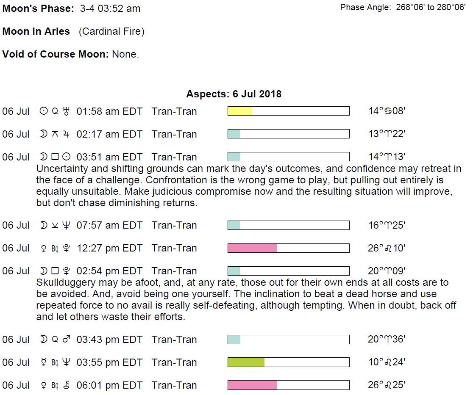Select the Jupiter glyph in the 02:17 am row
The width and height of the screenshot is (473, 395).
click(x=66, y=134)
